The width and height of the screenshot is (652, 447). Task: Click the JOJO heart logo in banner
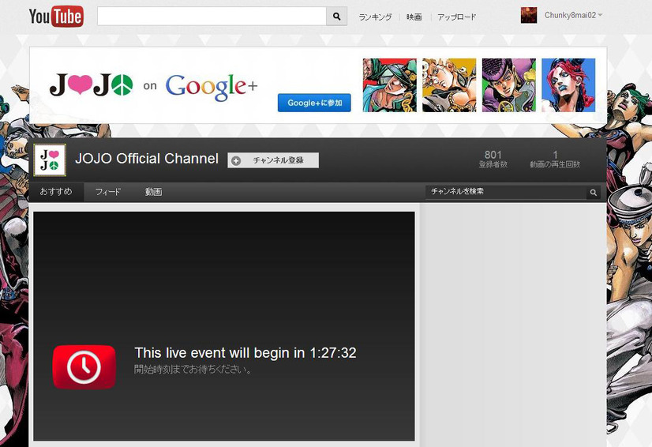click(91, 85)
